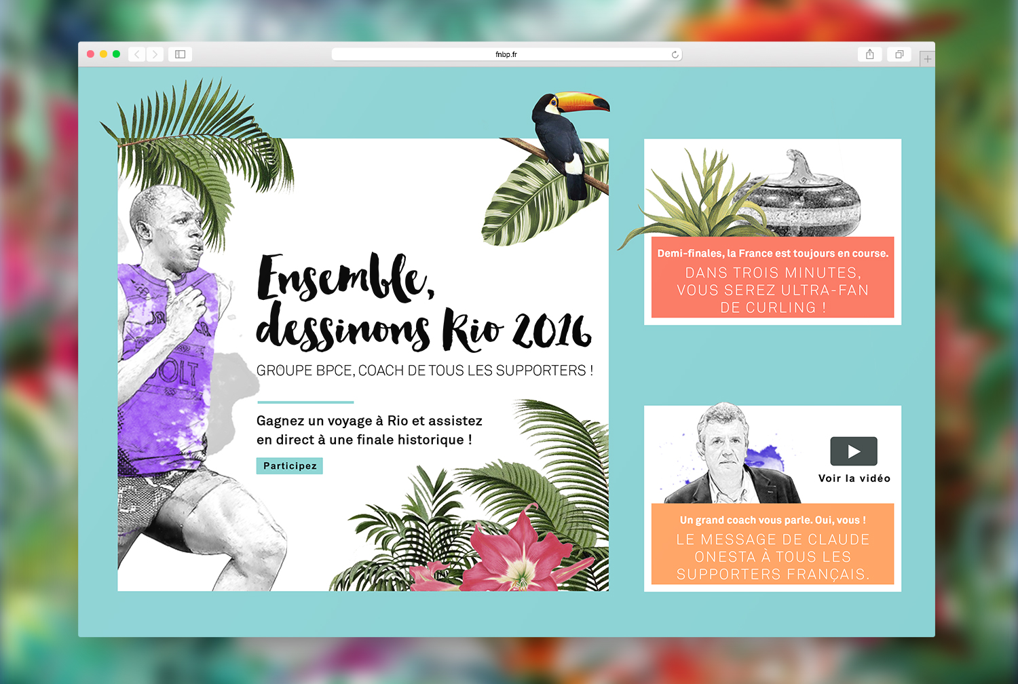The height and width of the screenshot is (684, 1018).
Task: Enter full screen with green button
Action: 116,54
